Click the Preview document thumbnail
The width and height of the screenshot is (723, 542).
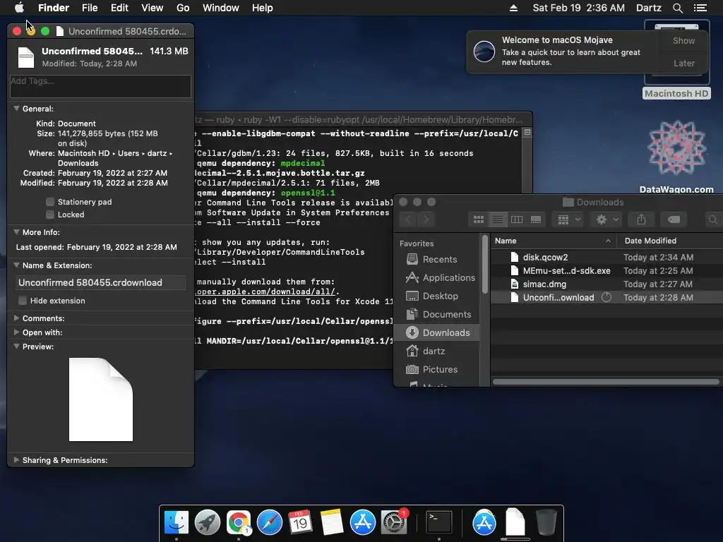(101, 399)
